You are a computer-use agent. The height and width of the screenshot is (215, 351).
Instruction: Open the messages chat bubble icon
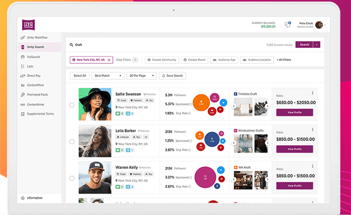[x=288, y=25]
